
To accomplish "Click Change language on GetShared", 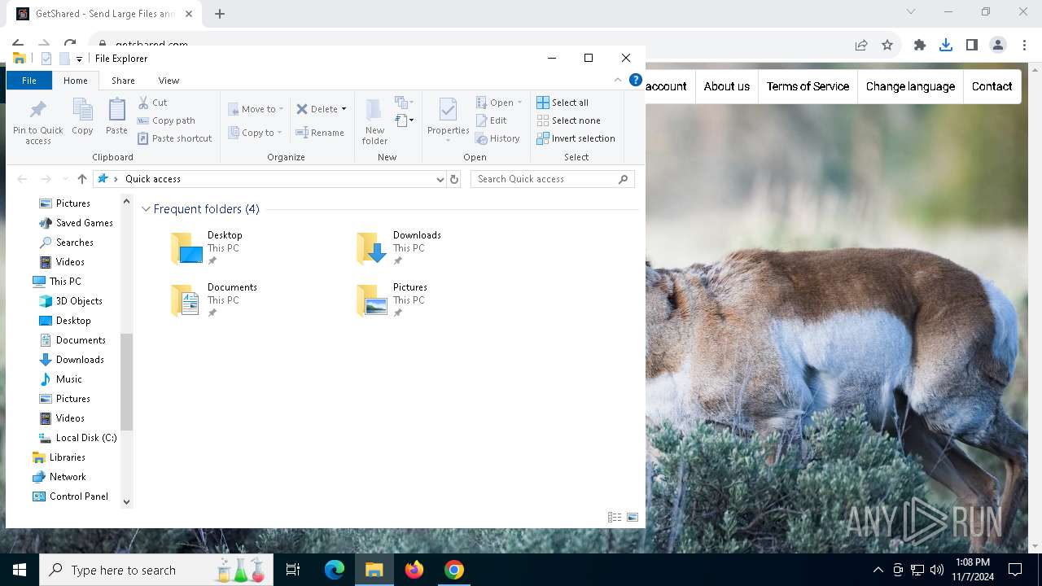I will pyautogui.click(x=910, y=86).
